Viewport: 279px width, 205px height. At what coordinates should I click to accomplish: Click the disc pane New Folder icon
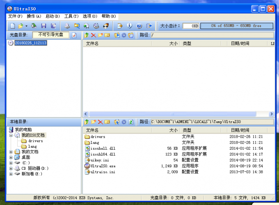click(101, 35)
